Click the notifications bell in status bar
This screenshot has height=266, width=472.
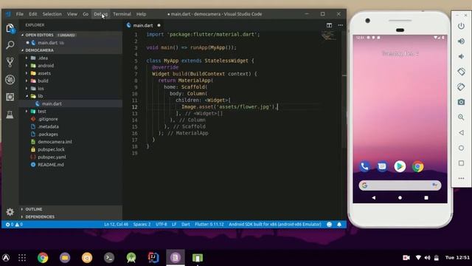coord(339,225)
